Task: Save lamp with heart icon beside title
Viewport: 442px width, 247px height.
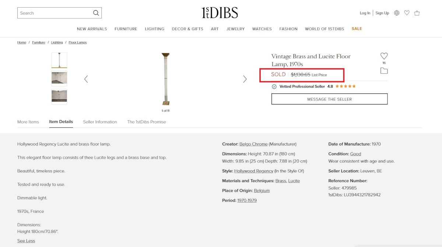Action: [384, 56]
